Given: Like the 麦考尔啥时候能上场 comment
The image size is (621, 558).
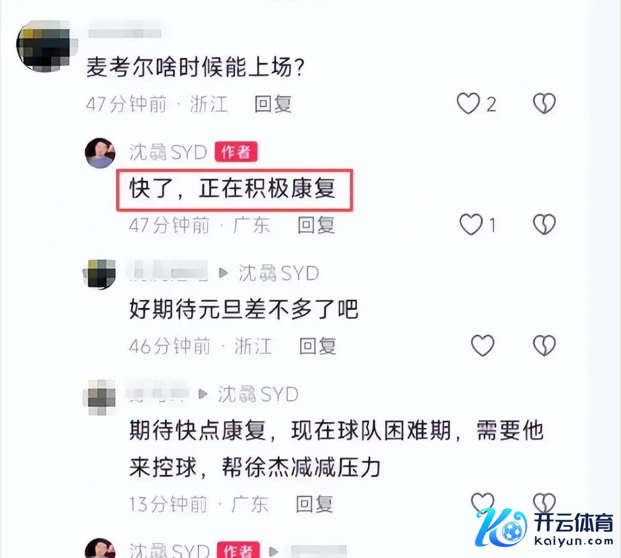Looking at the screenshot, I should click(x=468, y=104).
